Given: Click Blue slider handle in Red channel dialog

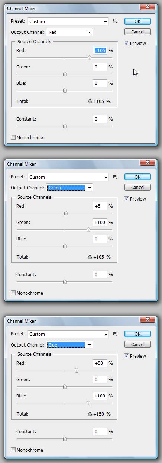Looking at the screenshot, I should (65, 90).
